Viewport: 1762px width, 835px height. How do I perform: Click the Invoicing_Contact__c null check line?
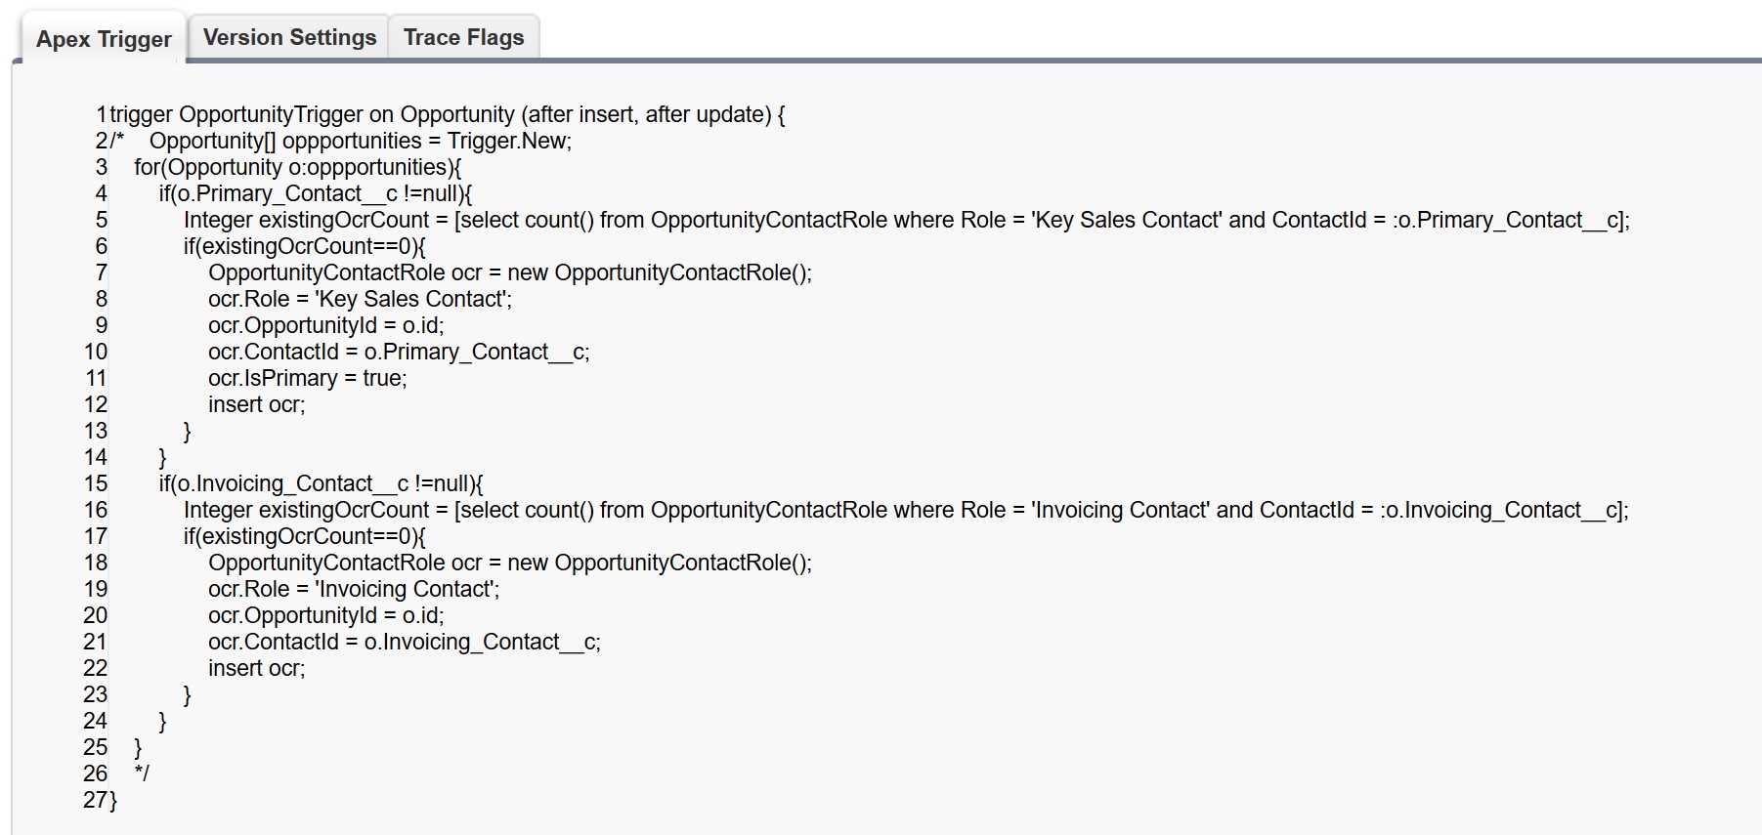321,483
